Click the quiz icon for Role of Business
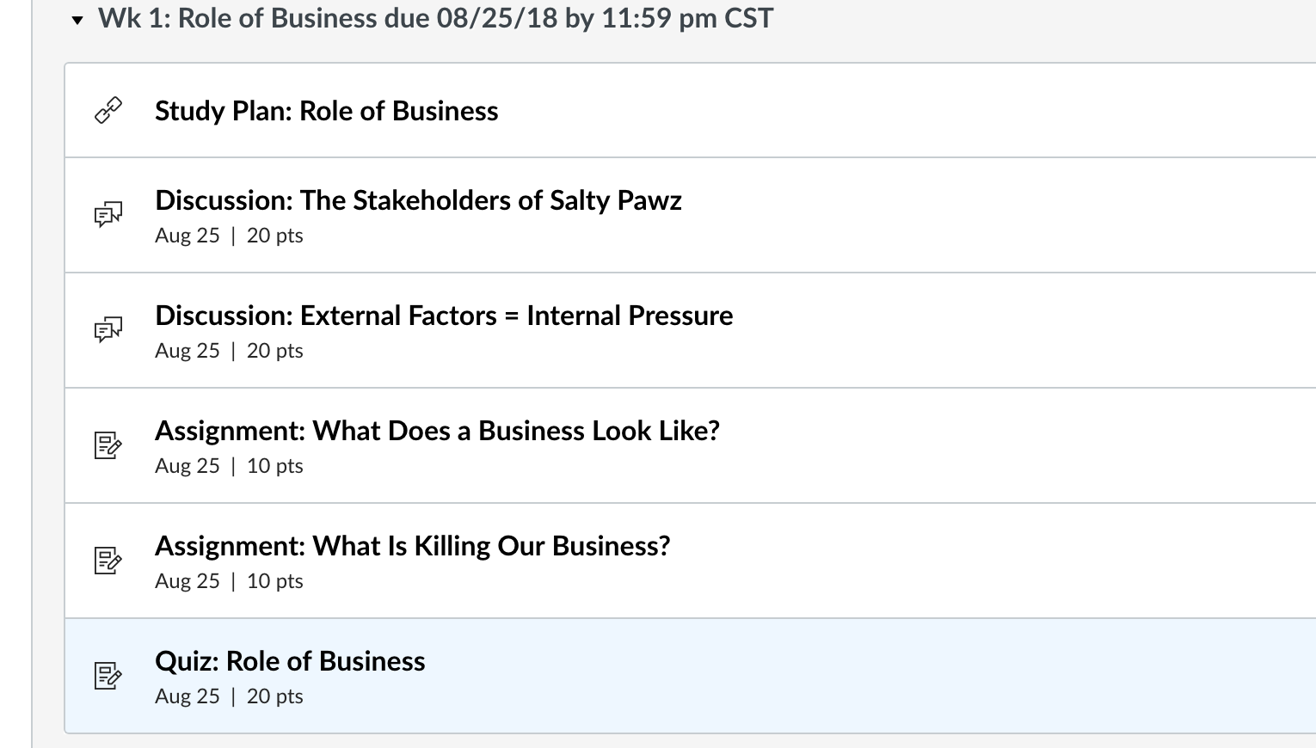 (x=108, y=676)
